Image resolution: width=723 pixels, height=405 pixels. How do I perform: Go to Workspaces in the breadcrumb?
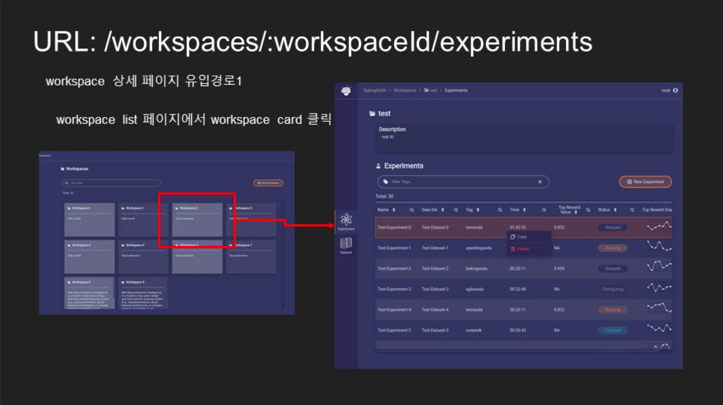coord(405,91)
